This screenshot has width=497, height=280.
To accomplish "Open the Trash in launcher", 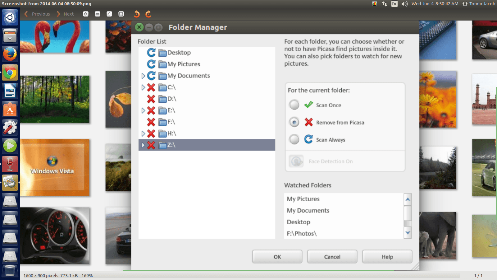I will click(x=10, y=271).
